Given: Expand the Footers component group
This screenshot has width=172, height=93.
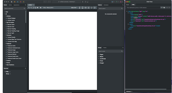Looking at the screenshot, I should coord(5,61).
